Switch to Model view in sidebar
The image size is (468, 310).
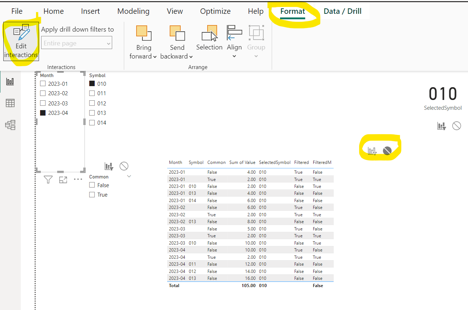(x=10, y=125)
